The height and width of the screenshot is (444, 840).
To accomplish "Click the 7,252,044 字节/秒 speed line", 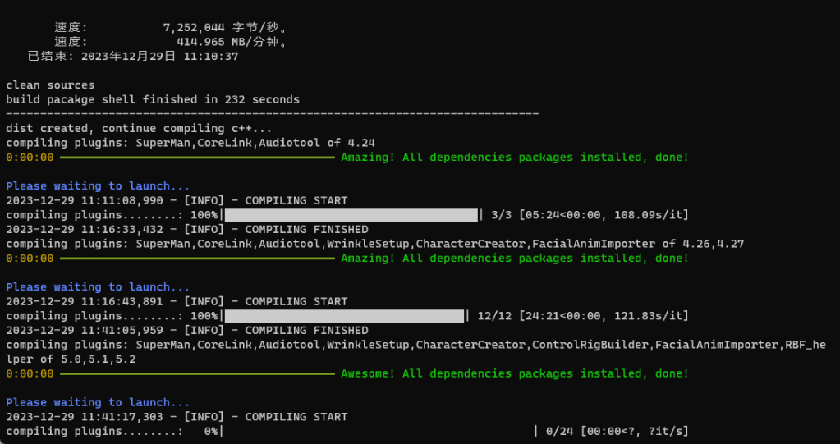I will [173, 27].
